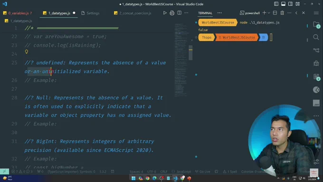The width and height of the screenshot is (323, 182).
Task: Click the 5.3.2 TypeScript version status bar item
Action: coord(103,172)
